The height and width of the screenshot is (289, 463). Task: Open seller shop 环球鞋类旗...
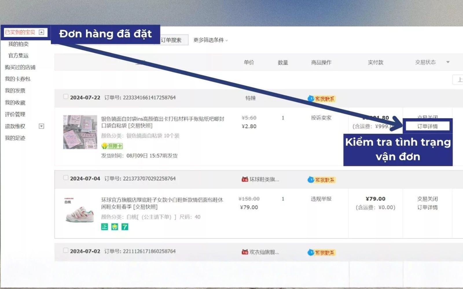click(x=264, y=179)
